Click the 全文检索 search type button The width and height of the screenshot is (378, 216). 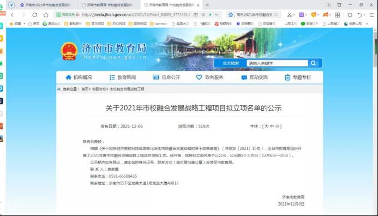click(x=231, y=63)
